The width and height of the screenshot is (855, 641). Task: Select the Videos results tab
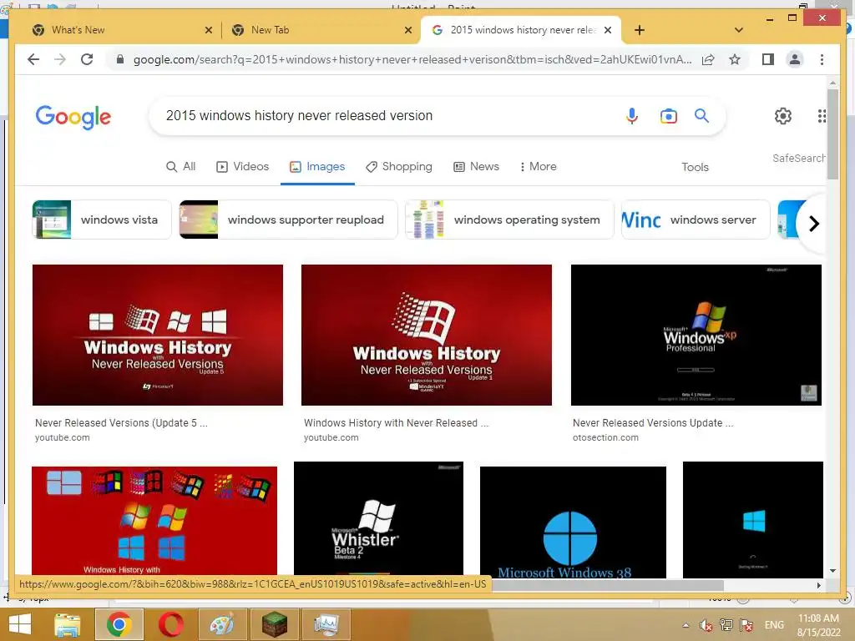(243, 167)
